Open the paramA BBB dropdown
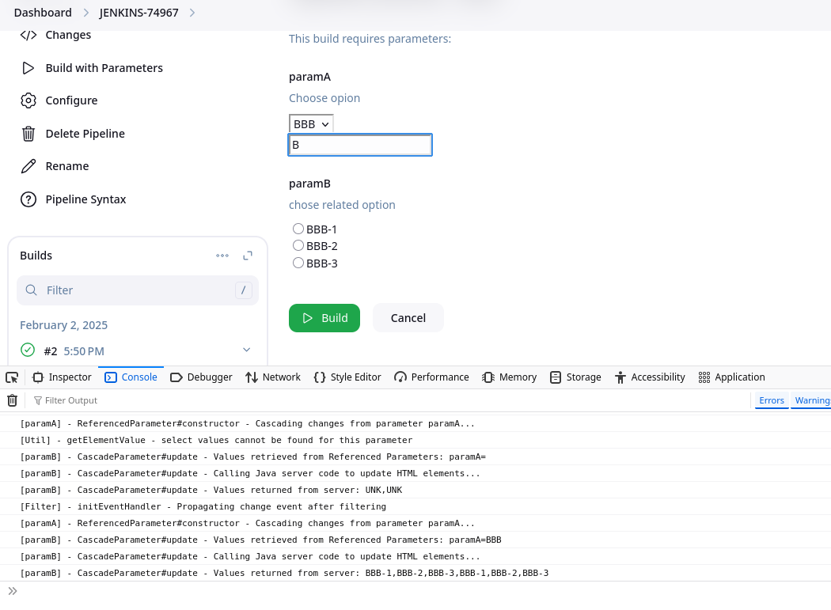This screenshot has width=831, height=610. [x=311, y=124]
